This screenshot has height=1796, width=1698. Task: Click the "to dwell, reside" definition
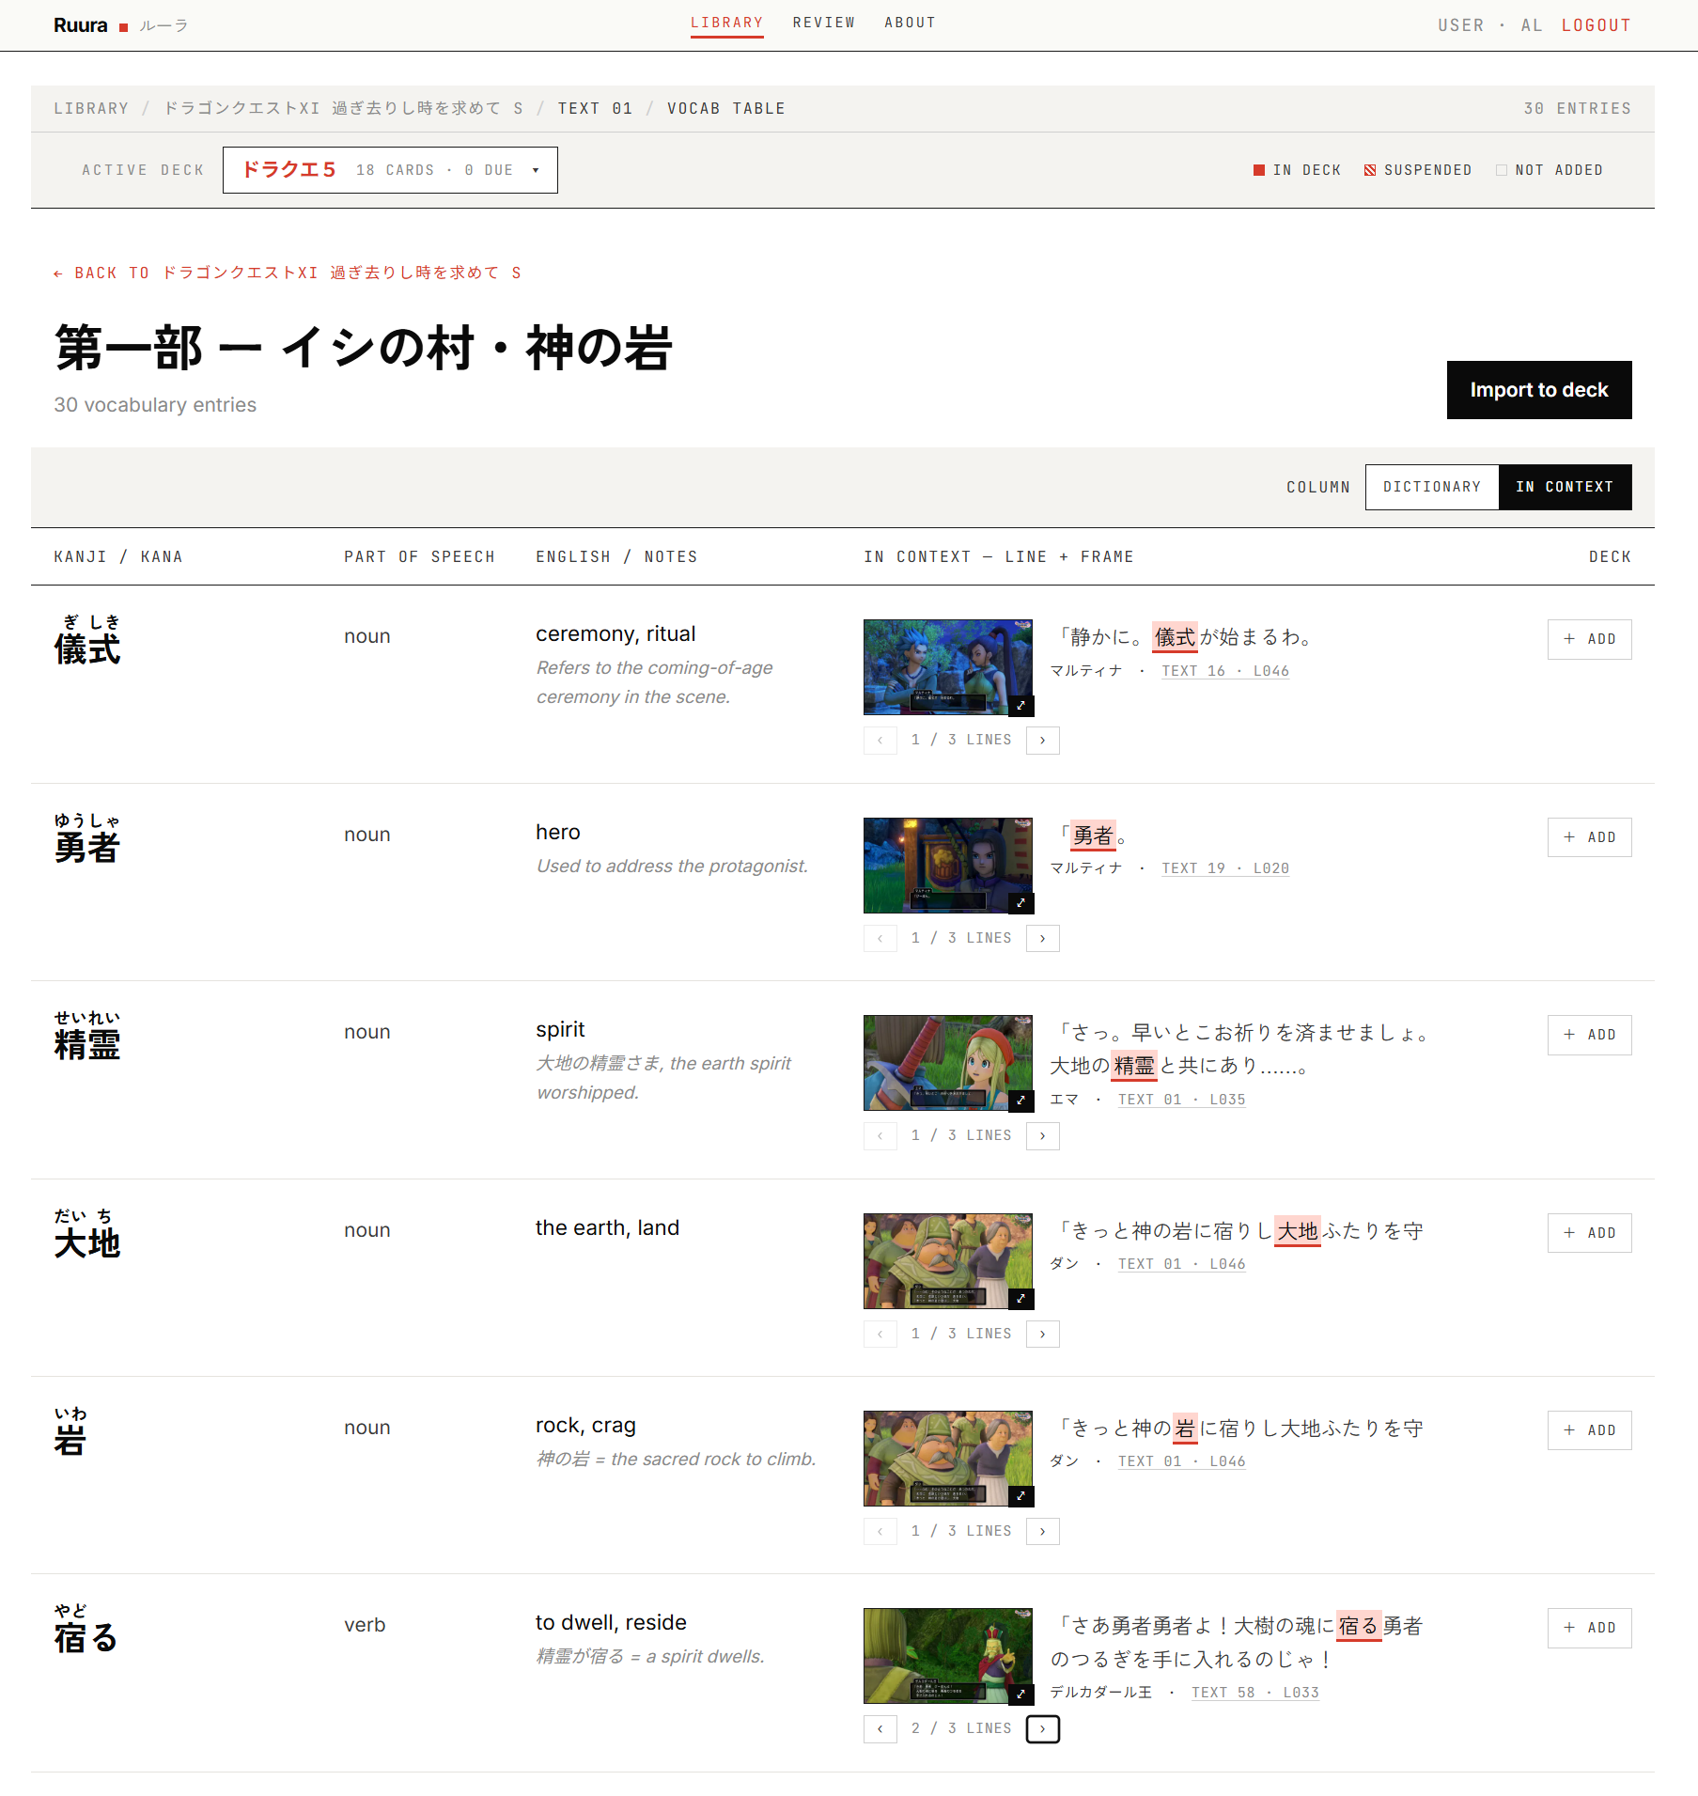point(611,1623)
